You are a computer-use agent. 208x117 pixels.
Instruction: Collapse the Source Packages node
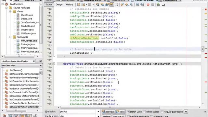pyautogui.click(x=6, y=8)
